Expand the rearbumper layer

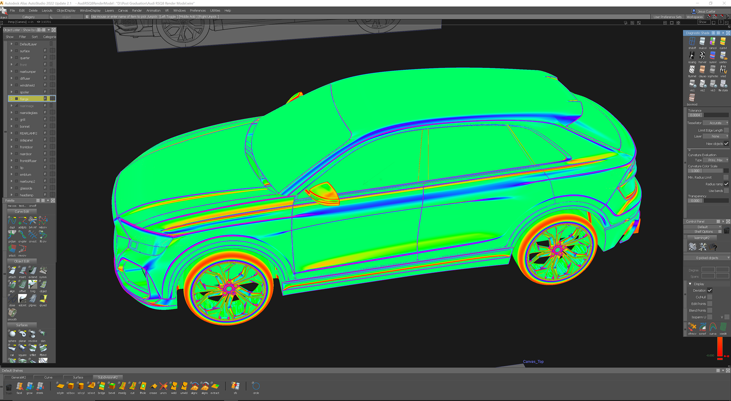coord(11,72)
